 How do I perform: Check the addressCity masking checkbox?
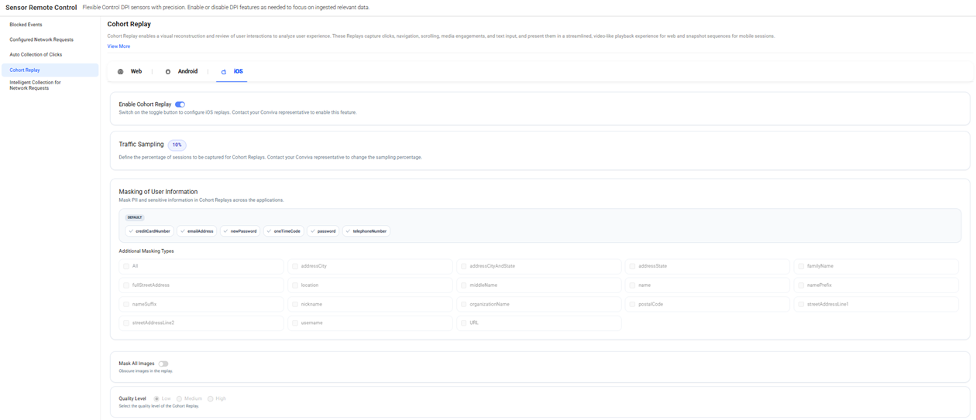(x=295, y=266)
